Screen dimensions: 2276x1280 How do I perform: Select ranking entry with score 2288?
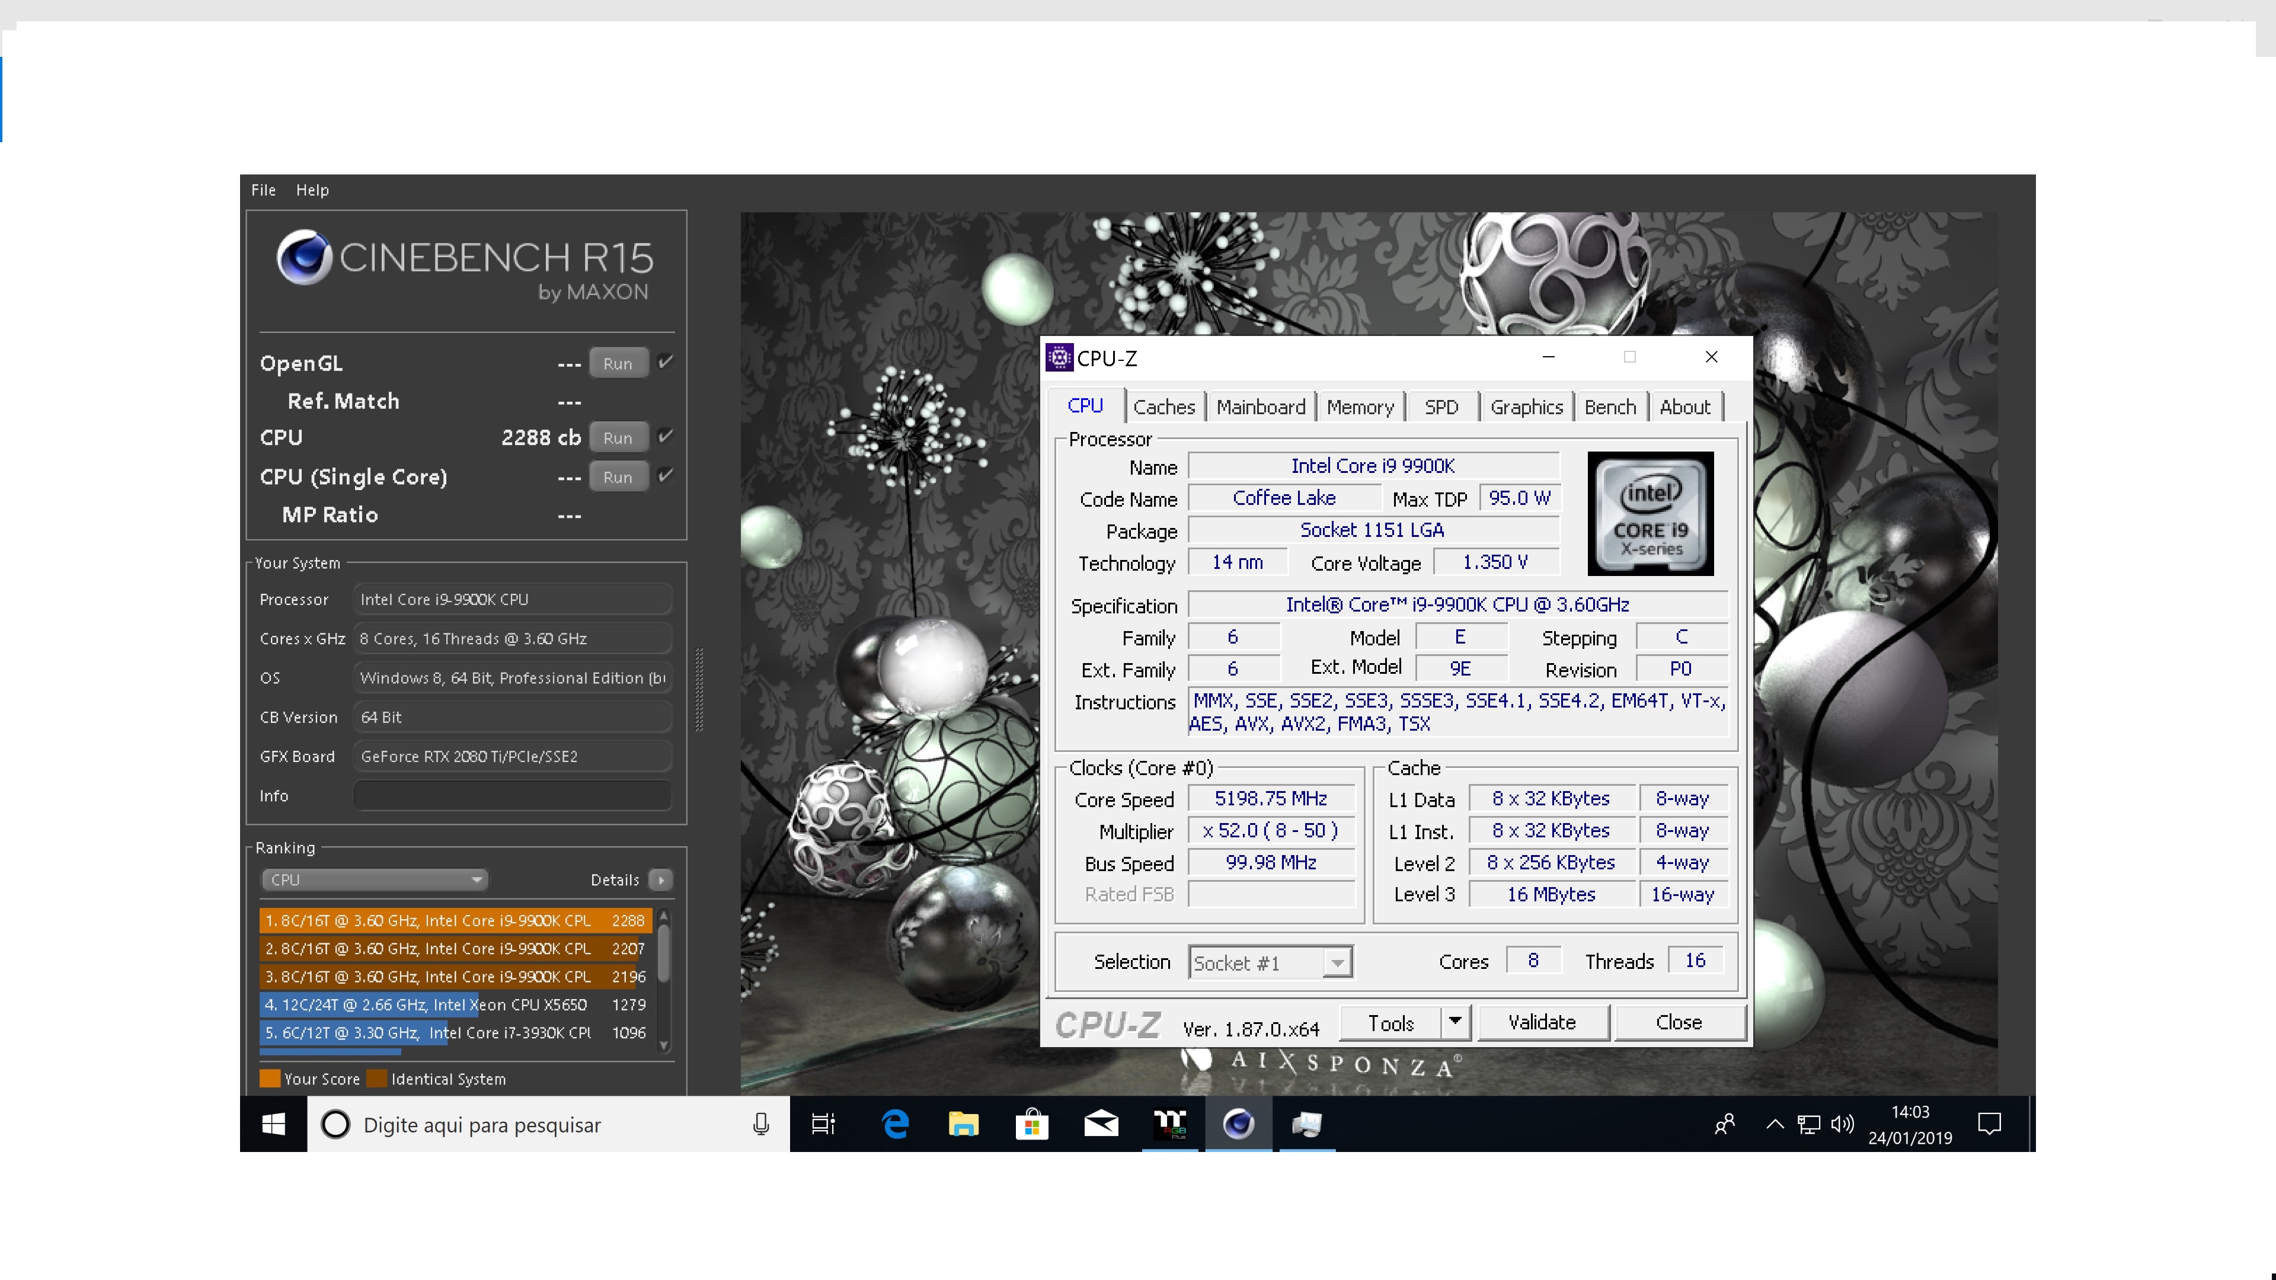point(456,920)
